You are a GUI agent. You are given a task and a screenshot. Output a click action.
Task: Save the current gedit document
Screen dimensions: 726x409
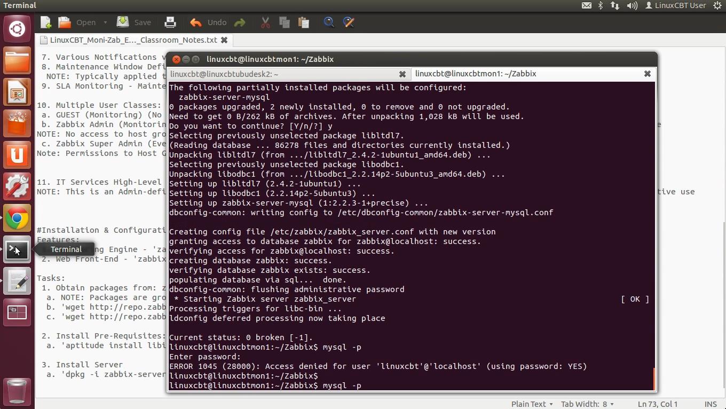(135, 22)
